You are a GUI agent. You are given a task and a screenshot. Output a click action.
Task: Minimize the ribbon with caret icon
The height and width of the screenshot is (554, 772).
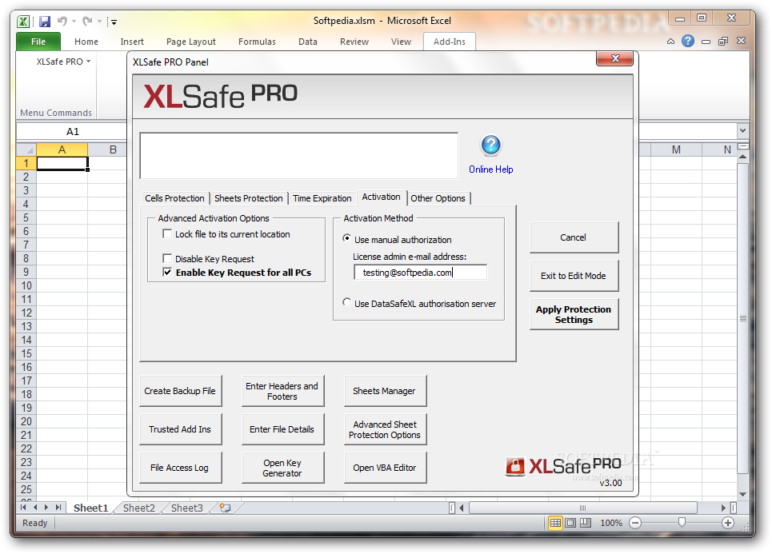point(670,42)
